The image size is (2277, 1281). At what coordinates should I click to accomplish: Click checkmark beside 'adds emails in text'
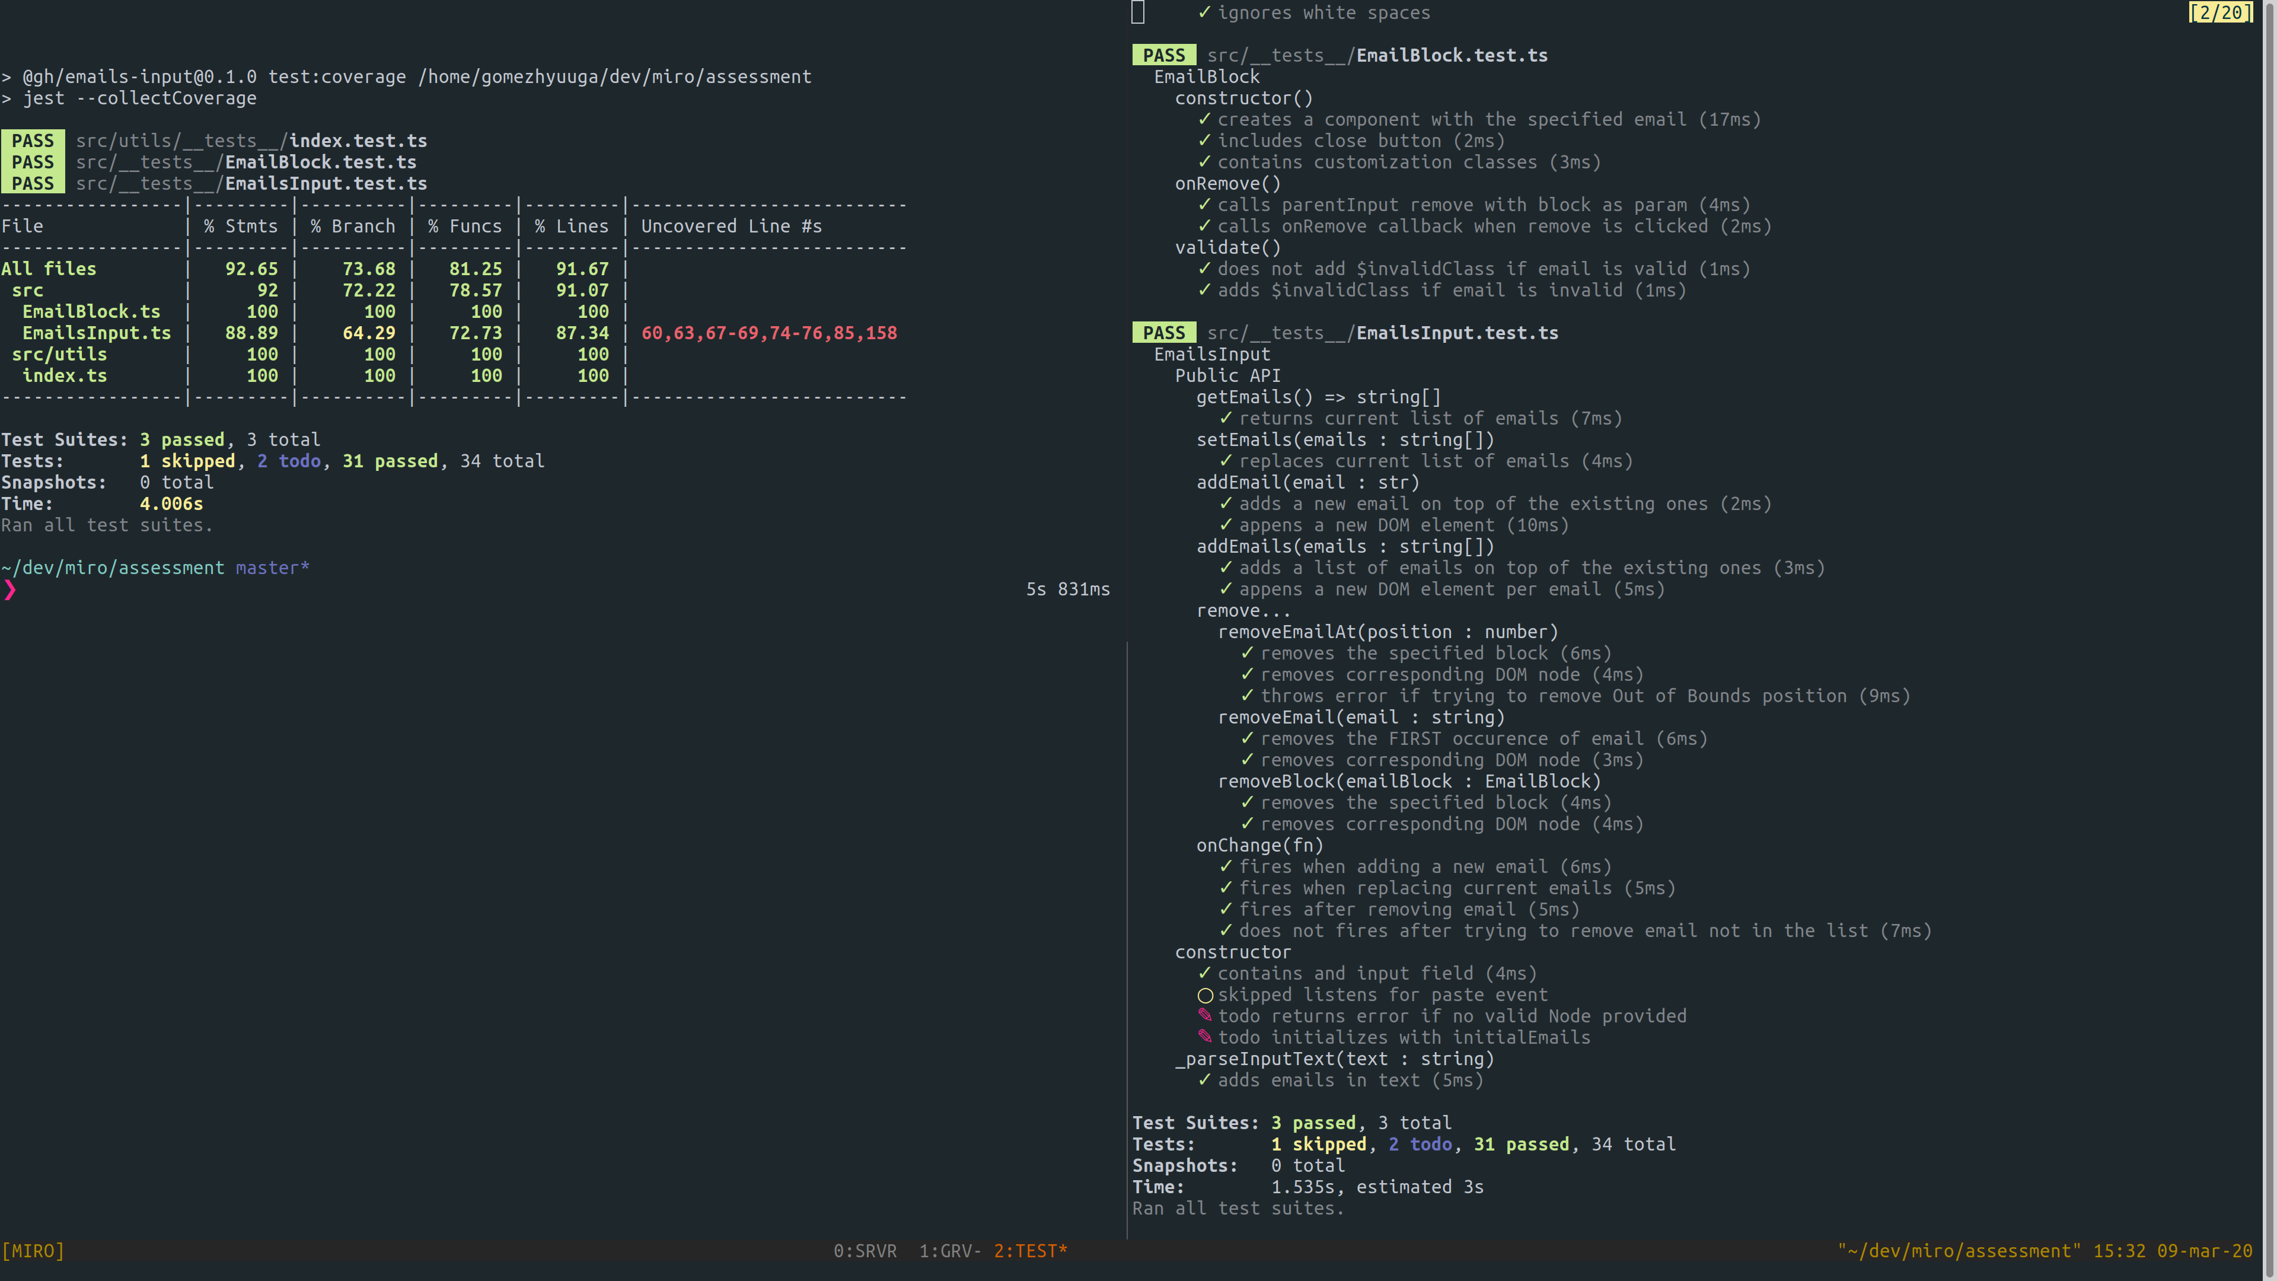[1205, 1079]
